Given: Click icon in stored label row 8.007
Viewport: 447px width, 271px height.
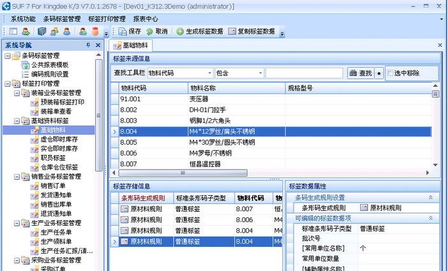Looking at the screenshot, I should [x=125, y=209].
